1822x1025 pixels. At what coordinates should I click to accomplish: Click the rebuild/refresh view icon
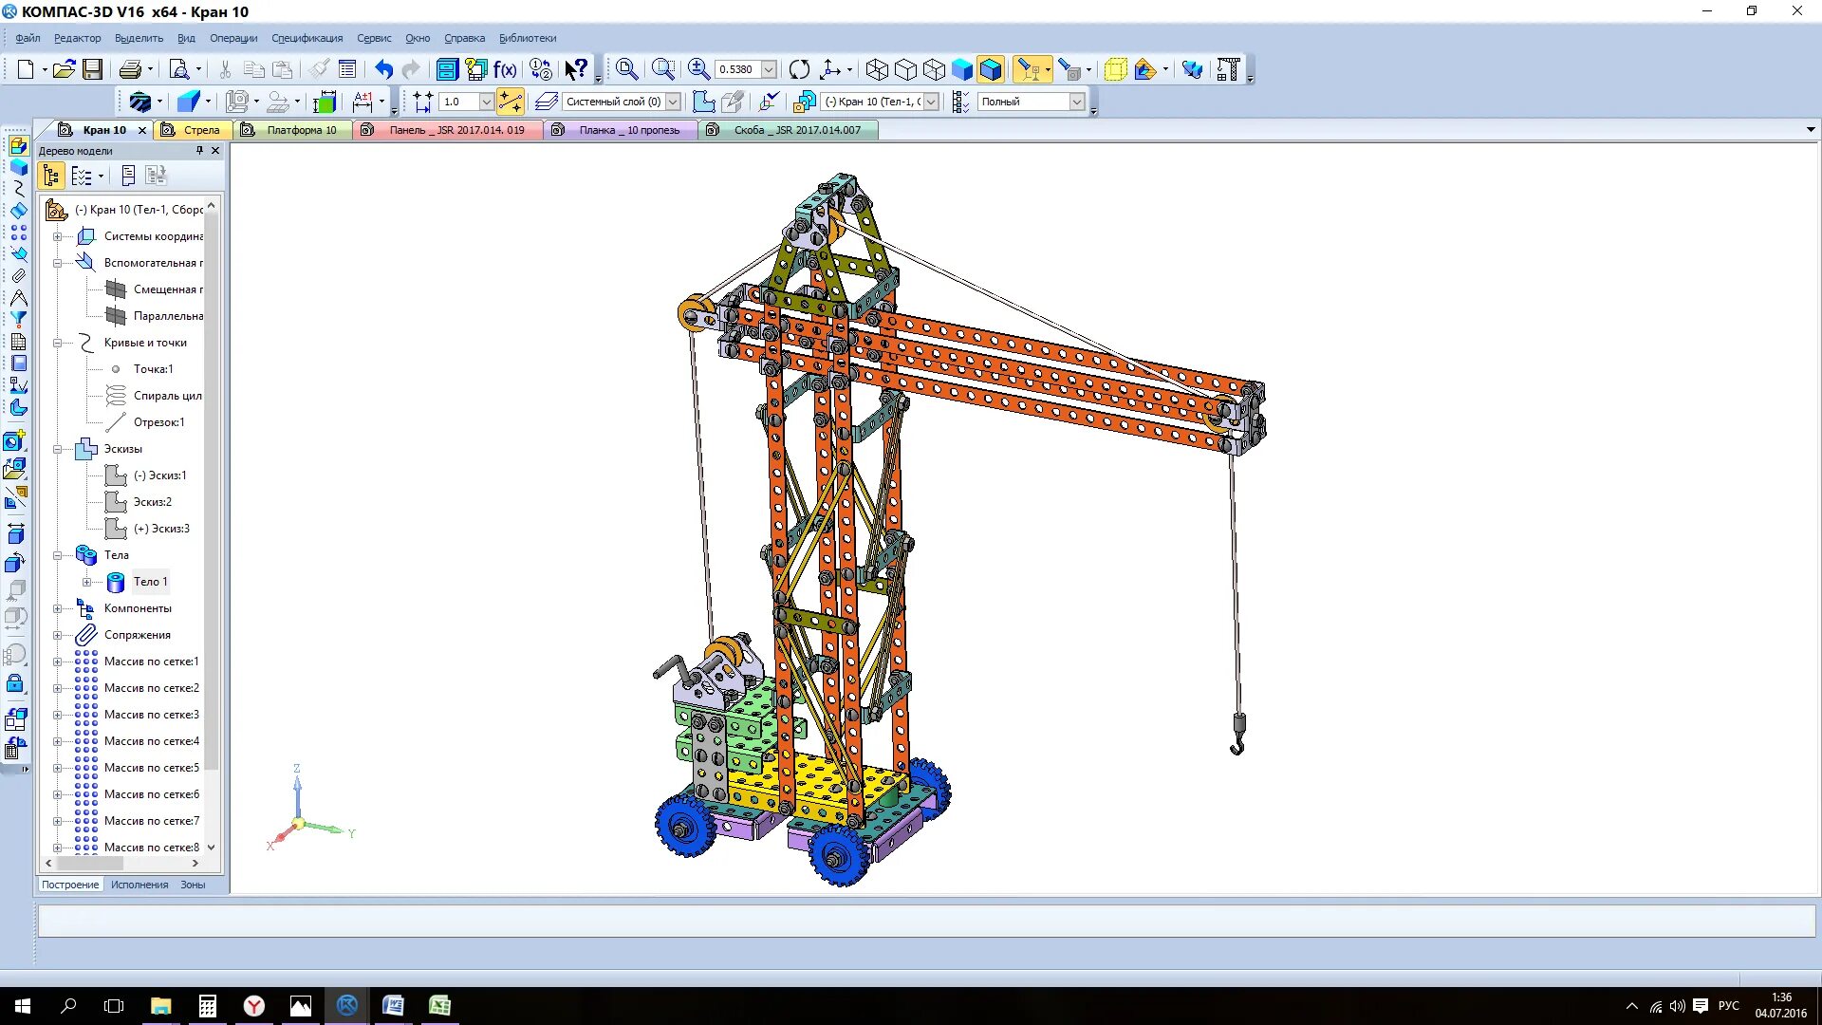799,69
